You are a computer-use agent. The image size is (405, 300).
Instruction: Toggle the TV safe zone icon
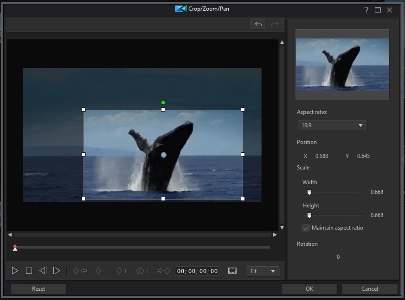point(232,271)
